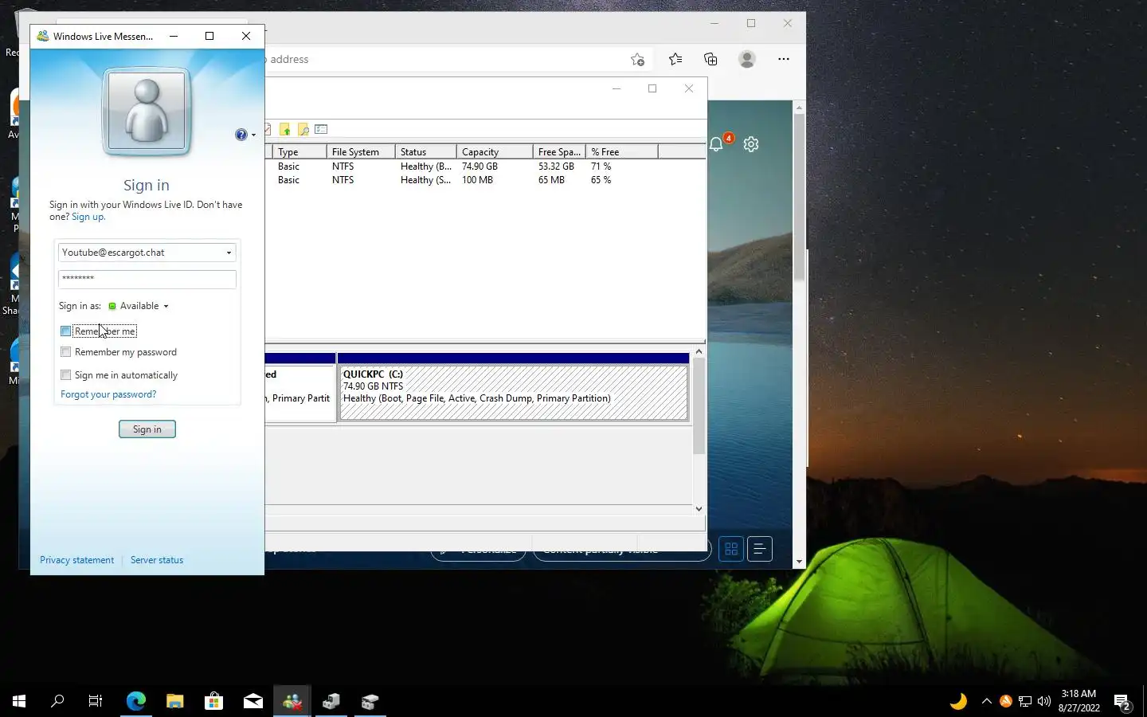Open the Windows Start menu

click(x=19, y=701)
